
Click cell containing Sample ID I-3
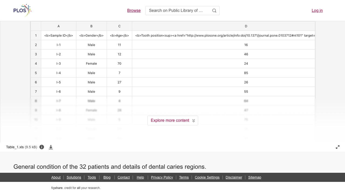[58, 64]
